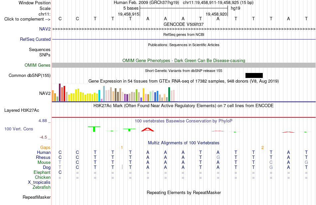Screen dimensions: 316x205
Task: Click the Human species label
Action: coord(44,153)
